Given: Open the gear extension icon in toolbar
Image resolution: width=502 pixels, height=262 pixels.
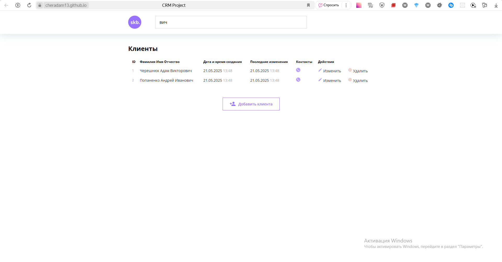Looking at the screenshot, I should click(439, 5).
